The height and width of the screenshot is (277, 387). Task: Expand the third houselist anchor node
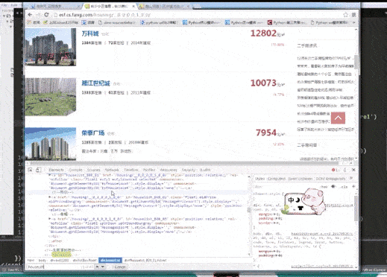tap(49, 219)
